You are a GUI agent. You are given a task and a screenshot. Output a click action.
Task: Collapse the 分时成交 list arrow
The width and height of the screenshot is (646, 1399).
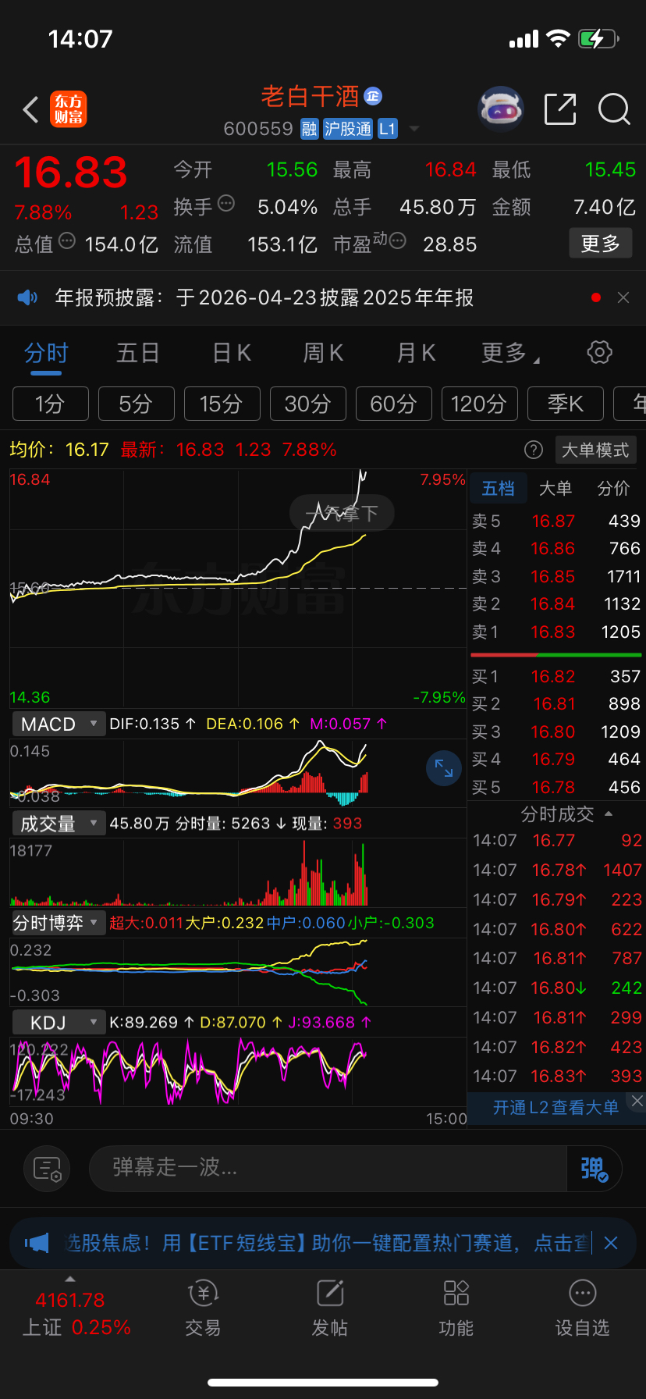pos(609,814)
